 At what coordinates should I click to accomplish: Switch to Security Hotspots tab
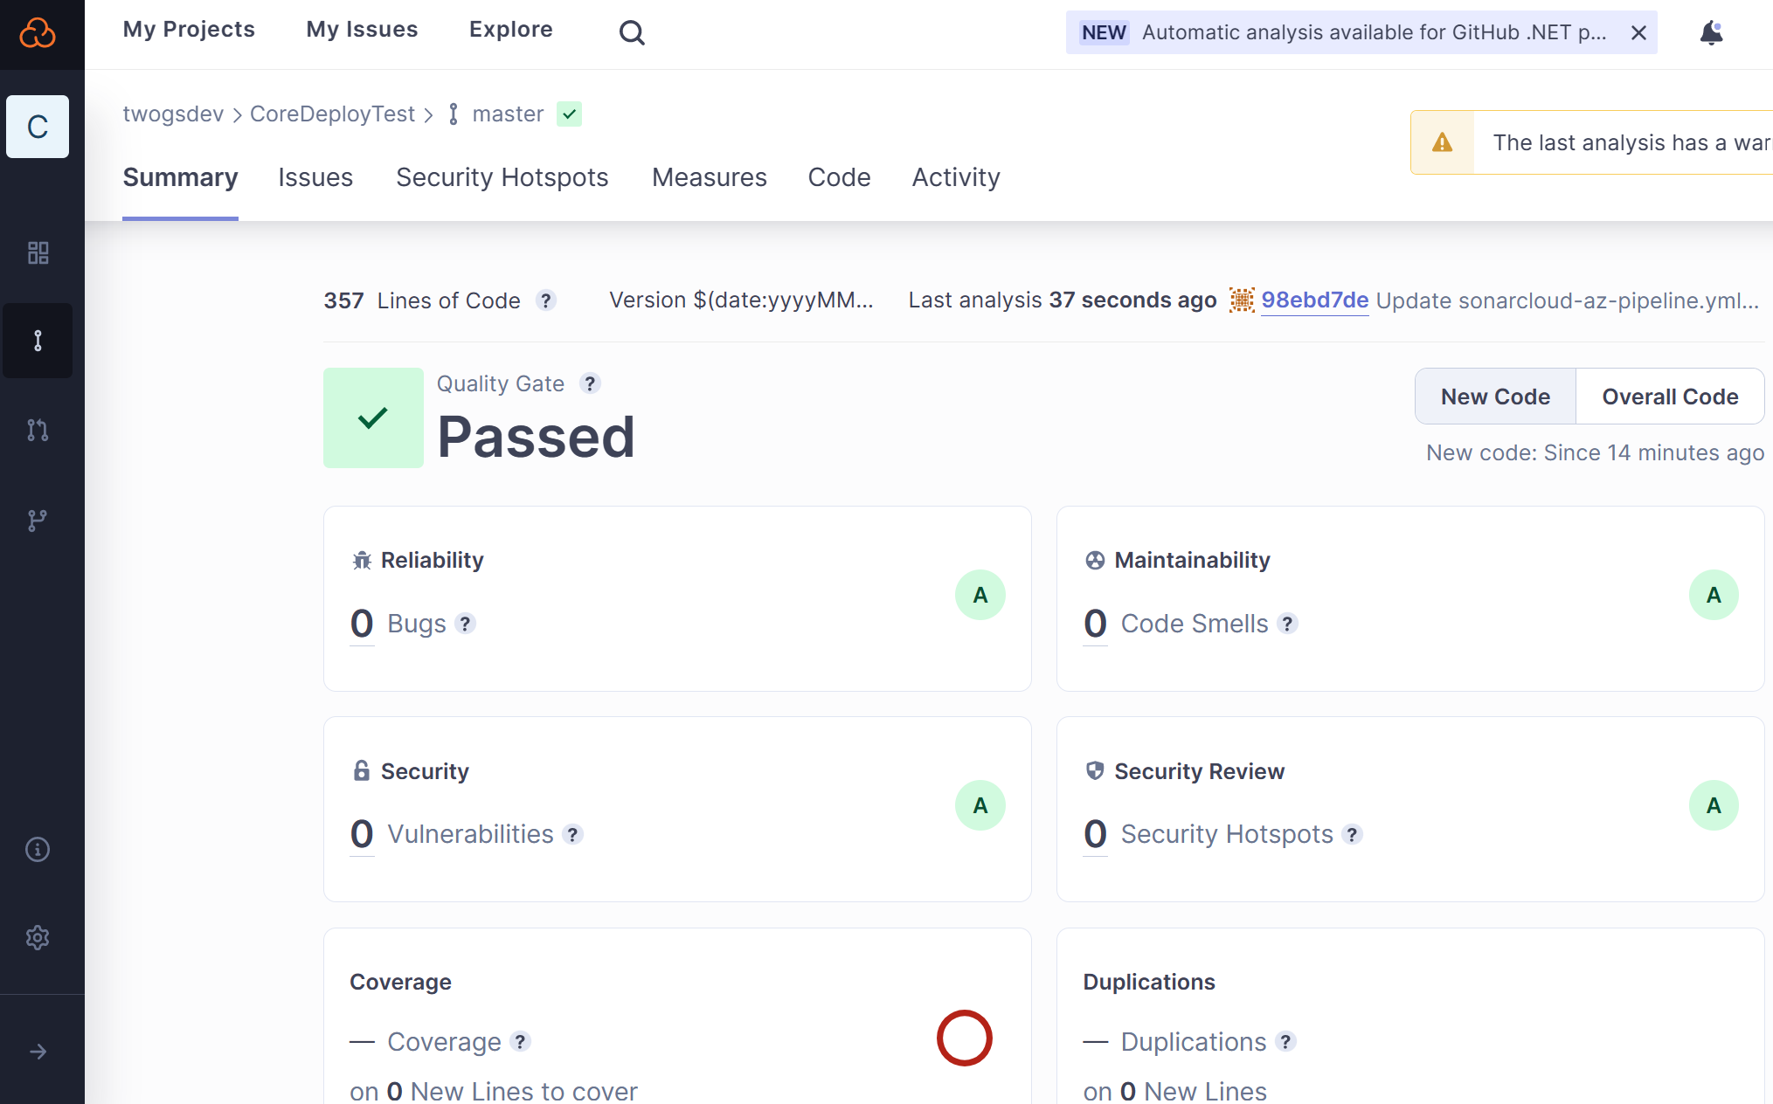click(502, 177)
